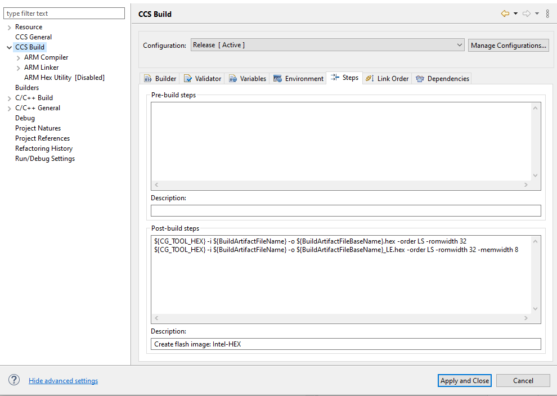Click the Dependencies tab icon
This screenshot has width=557, height=396.
coord(420,79)
